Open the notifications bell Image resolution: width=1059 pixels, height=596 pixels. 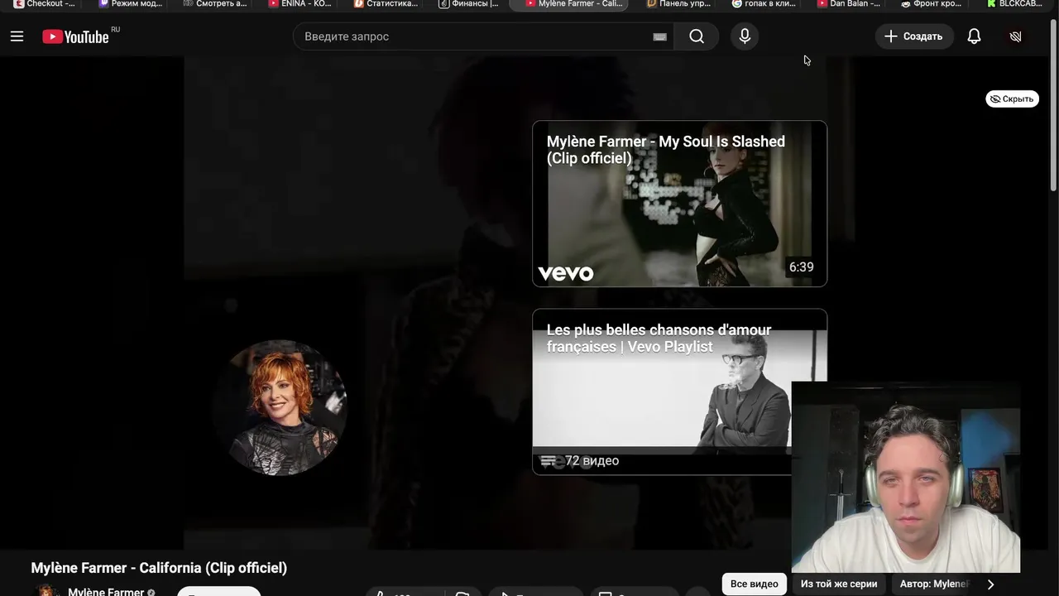click(x=974, y=36)
